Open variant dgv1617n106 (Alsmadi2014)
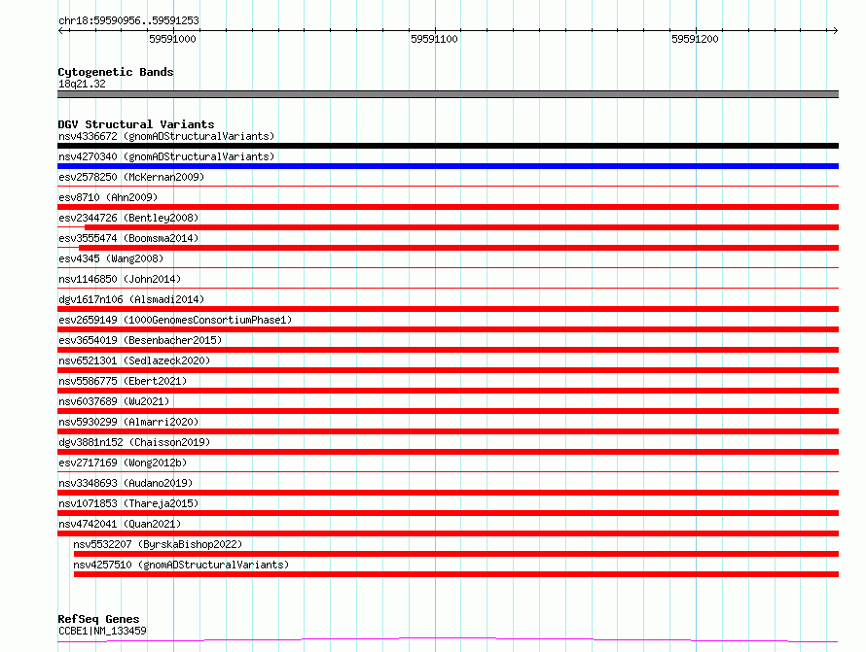The image size is (866, 652). pos(131,299)
